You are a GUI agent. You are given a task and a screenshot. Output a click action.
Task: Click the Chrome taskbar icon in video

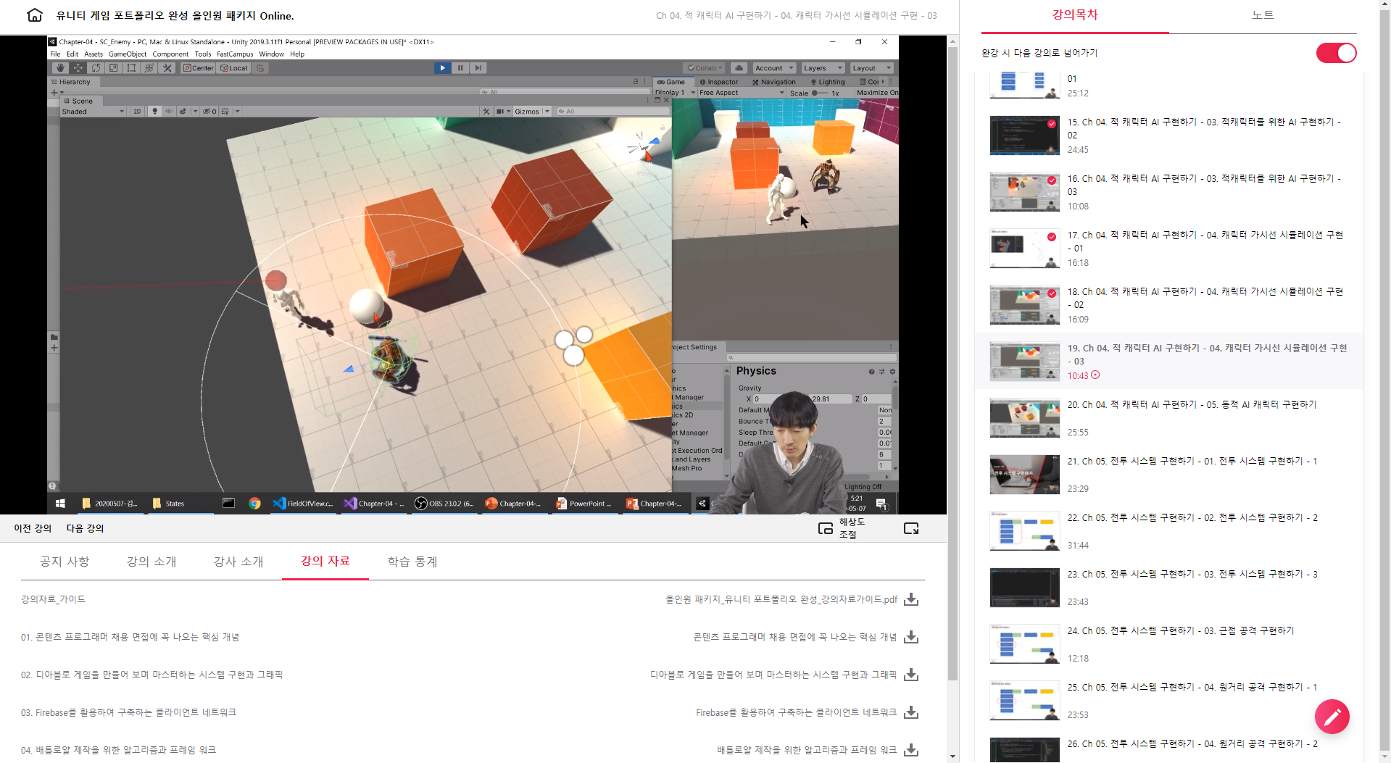[x=254, y=504]
